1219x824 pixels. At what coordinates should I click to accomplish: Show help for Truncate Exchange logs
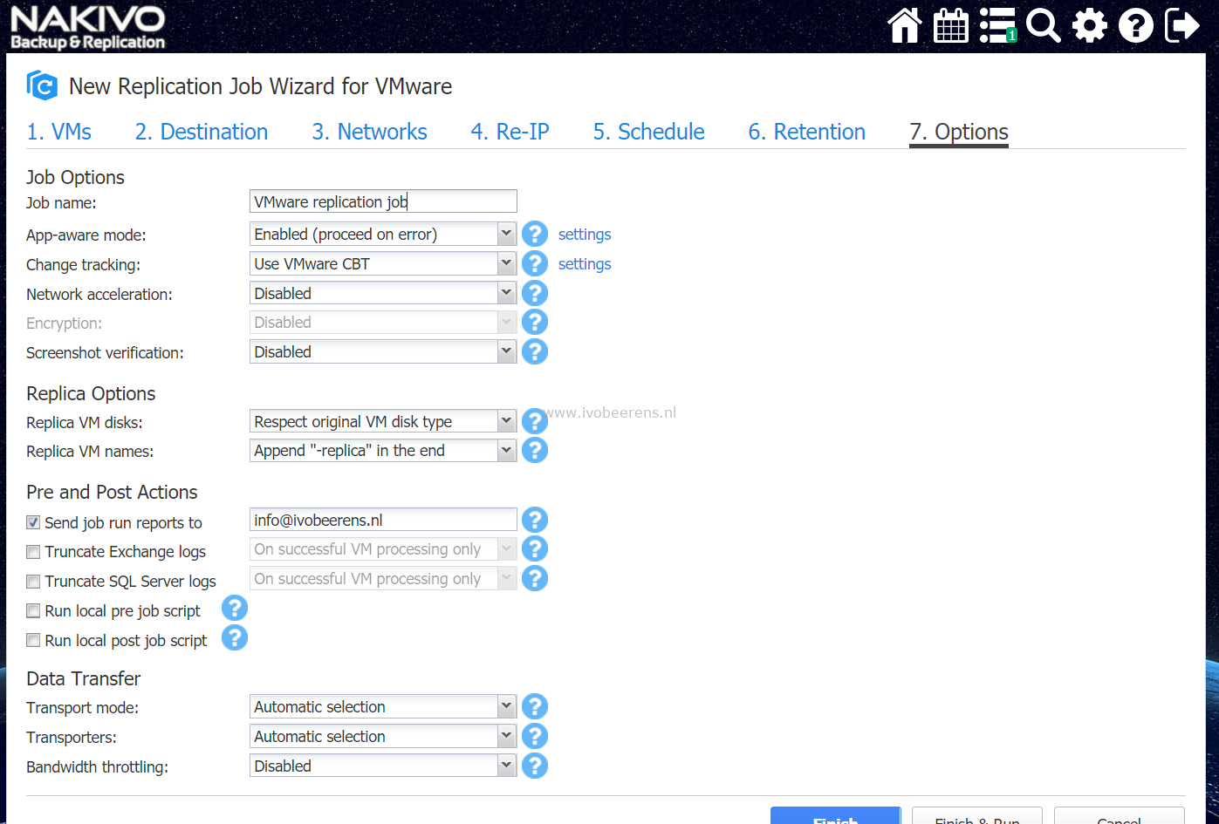point(535,548)
